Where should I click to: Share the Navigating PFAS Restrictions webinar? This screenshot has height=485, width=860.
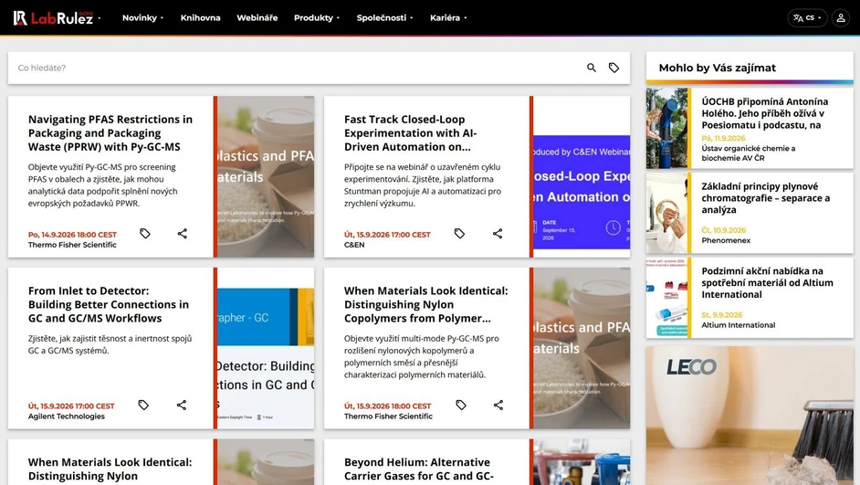coord(182,234)
